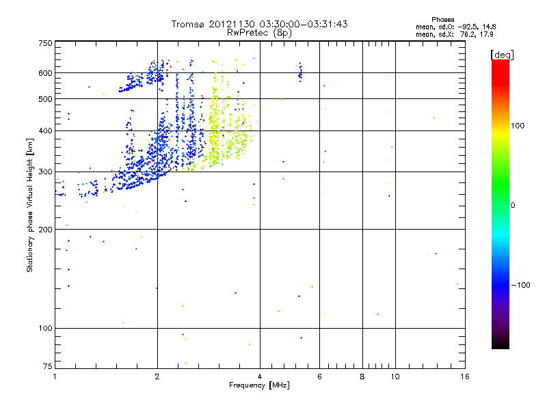Viewport: 547px width, 410px height.
Task: Select the Phases statistics heading
Action: pyautogui.click(x=442, y=20)
